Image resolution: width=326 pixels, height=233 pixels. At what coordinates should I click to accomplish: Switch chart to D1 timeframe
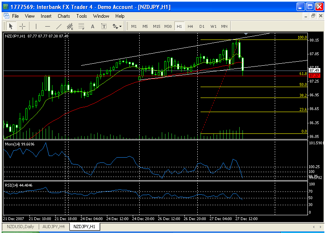click(x=202, y=26)
